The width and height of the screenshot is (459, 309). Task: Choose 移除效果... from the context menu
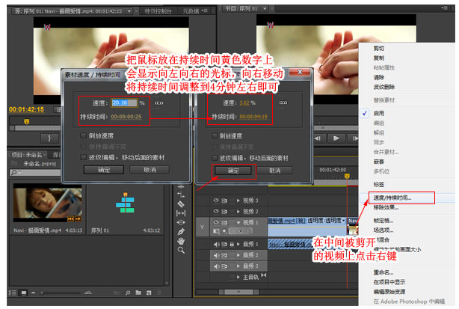click(x=386, y=208)
